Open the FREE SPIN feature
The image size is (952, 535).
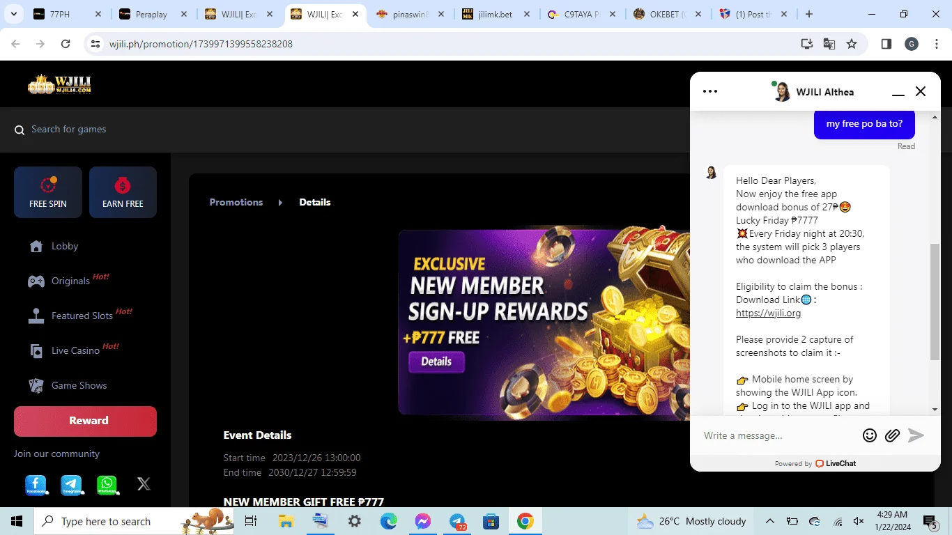(x=48, y=192)
